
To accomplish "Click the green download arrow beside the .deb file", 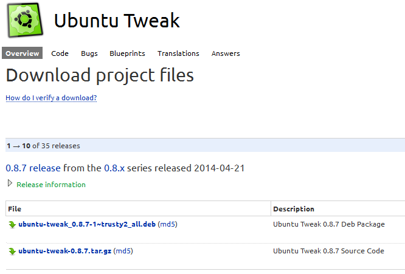I will 12,224.
